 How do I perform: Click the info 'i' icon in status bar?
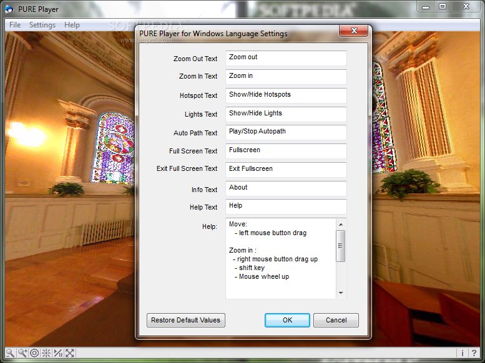[x=462, y=353]
